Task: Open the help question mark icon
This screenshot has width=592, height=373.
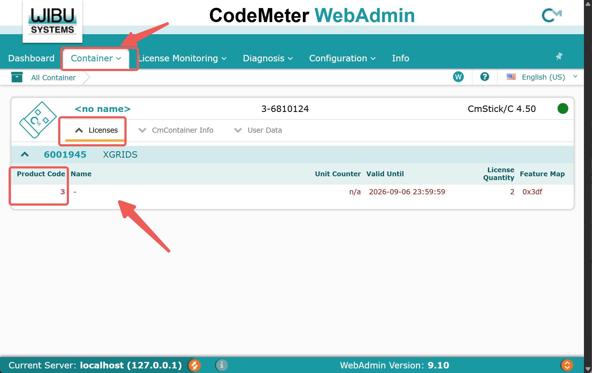Action: point(485,77)
